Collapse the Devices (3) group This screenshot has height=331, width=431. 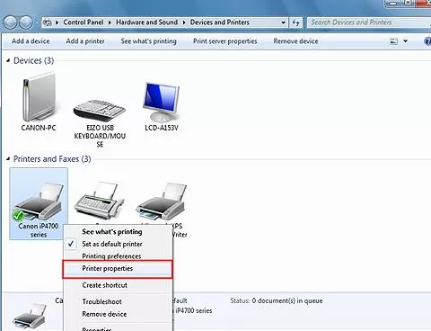tap(8, 60)
